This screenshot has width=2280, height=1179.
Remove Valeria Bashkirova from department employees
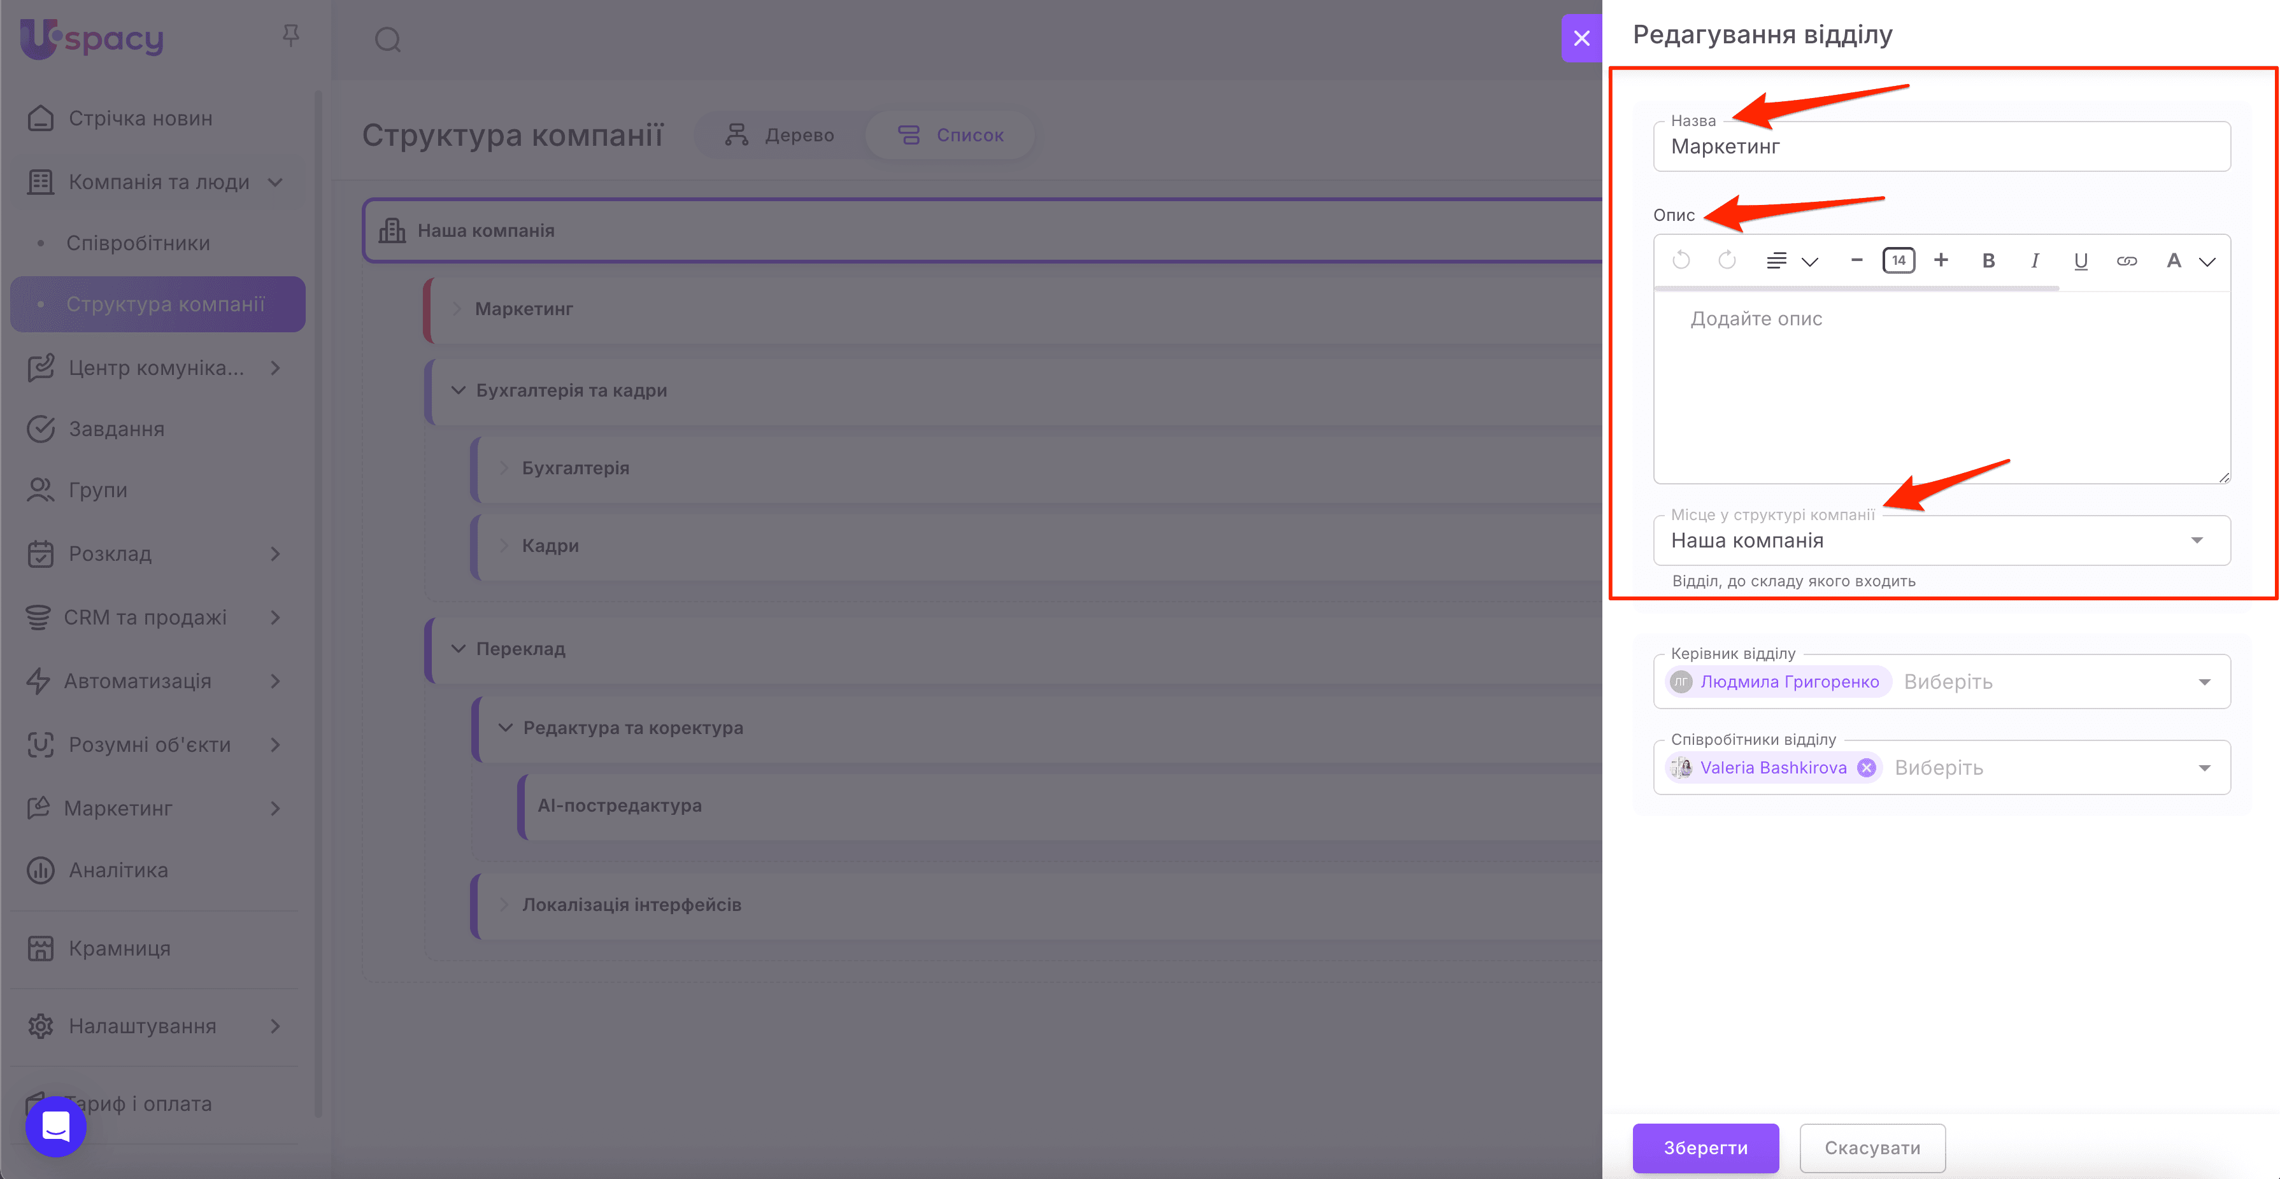[1866, 768]
